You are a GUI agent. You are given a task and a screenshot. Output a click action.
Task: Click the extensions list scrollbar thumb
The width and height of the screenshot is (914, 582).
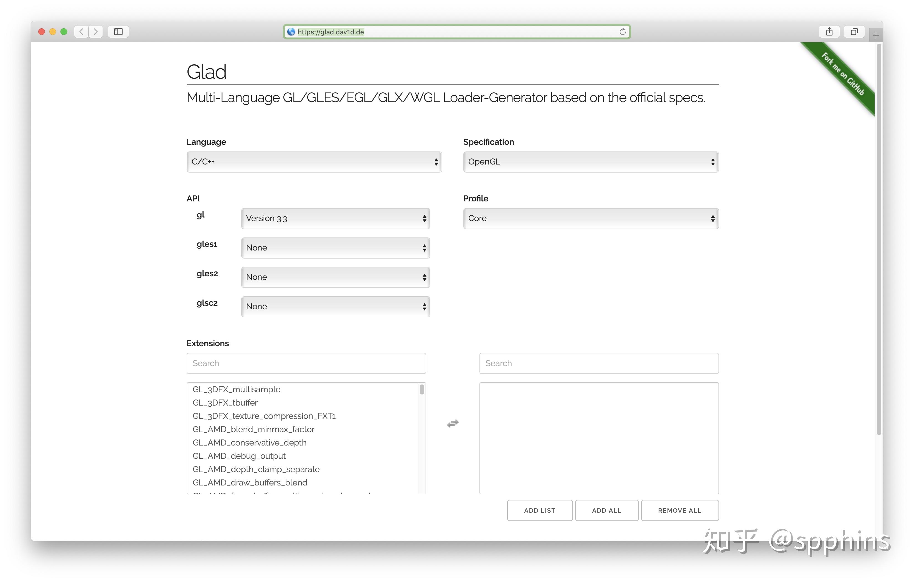[x=422, y=389]
